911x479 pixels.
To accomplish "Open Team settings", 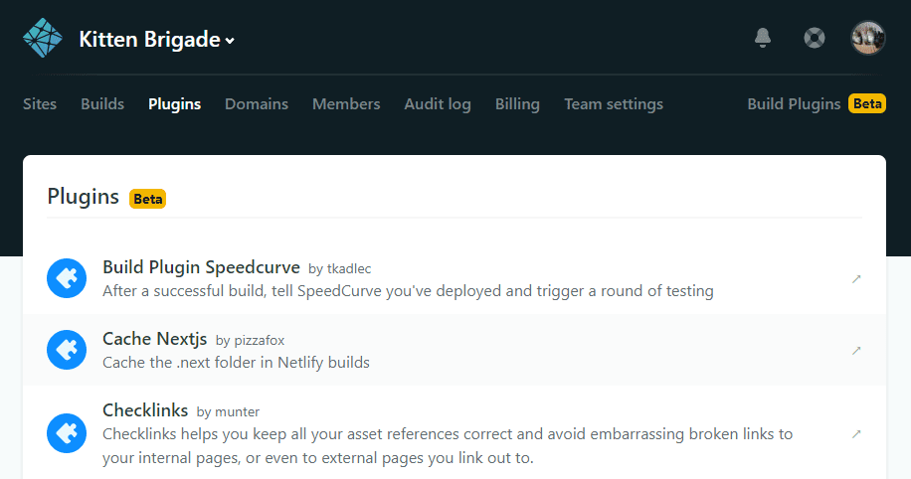I will pos(614,103).
